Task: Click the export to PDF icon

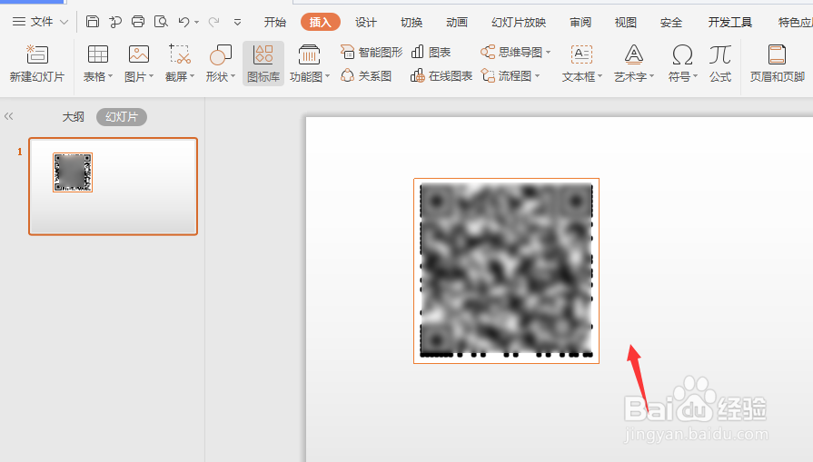Action: click(x=115, y=22)
